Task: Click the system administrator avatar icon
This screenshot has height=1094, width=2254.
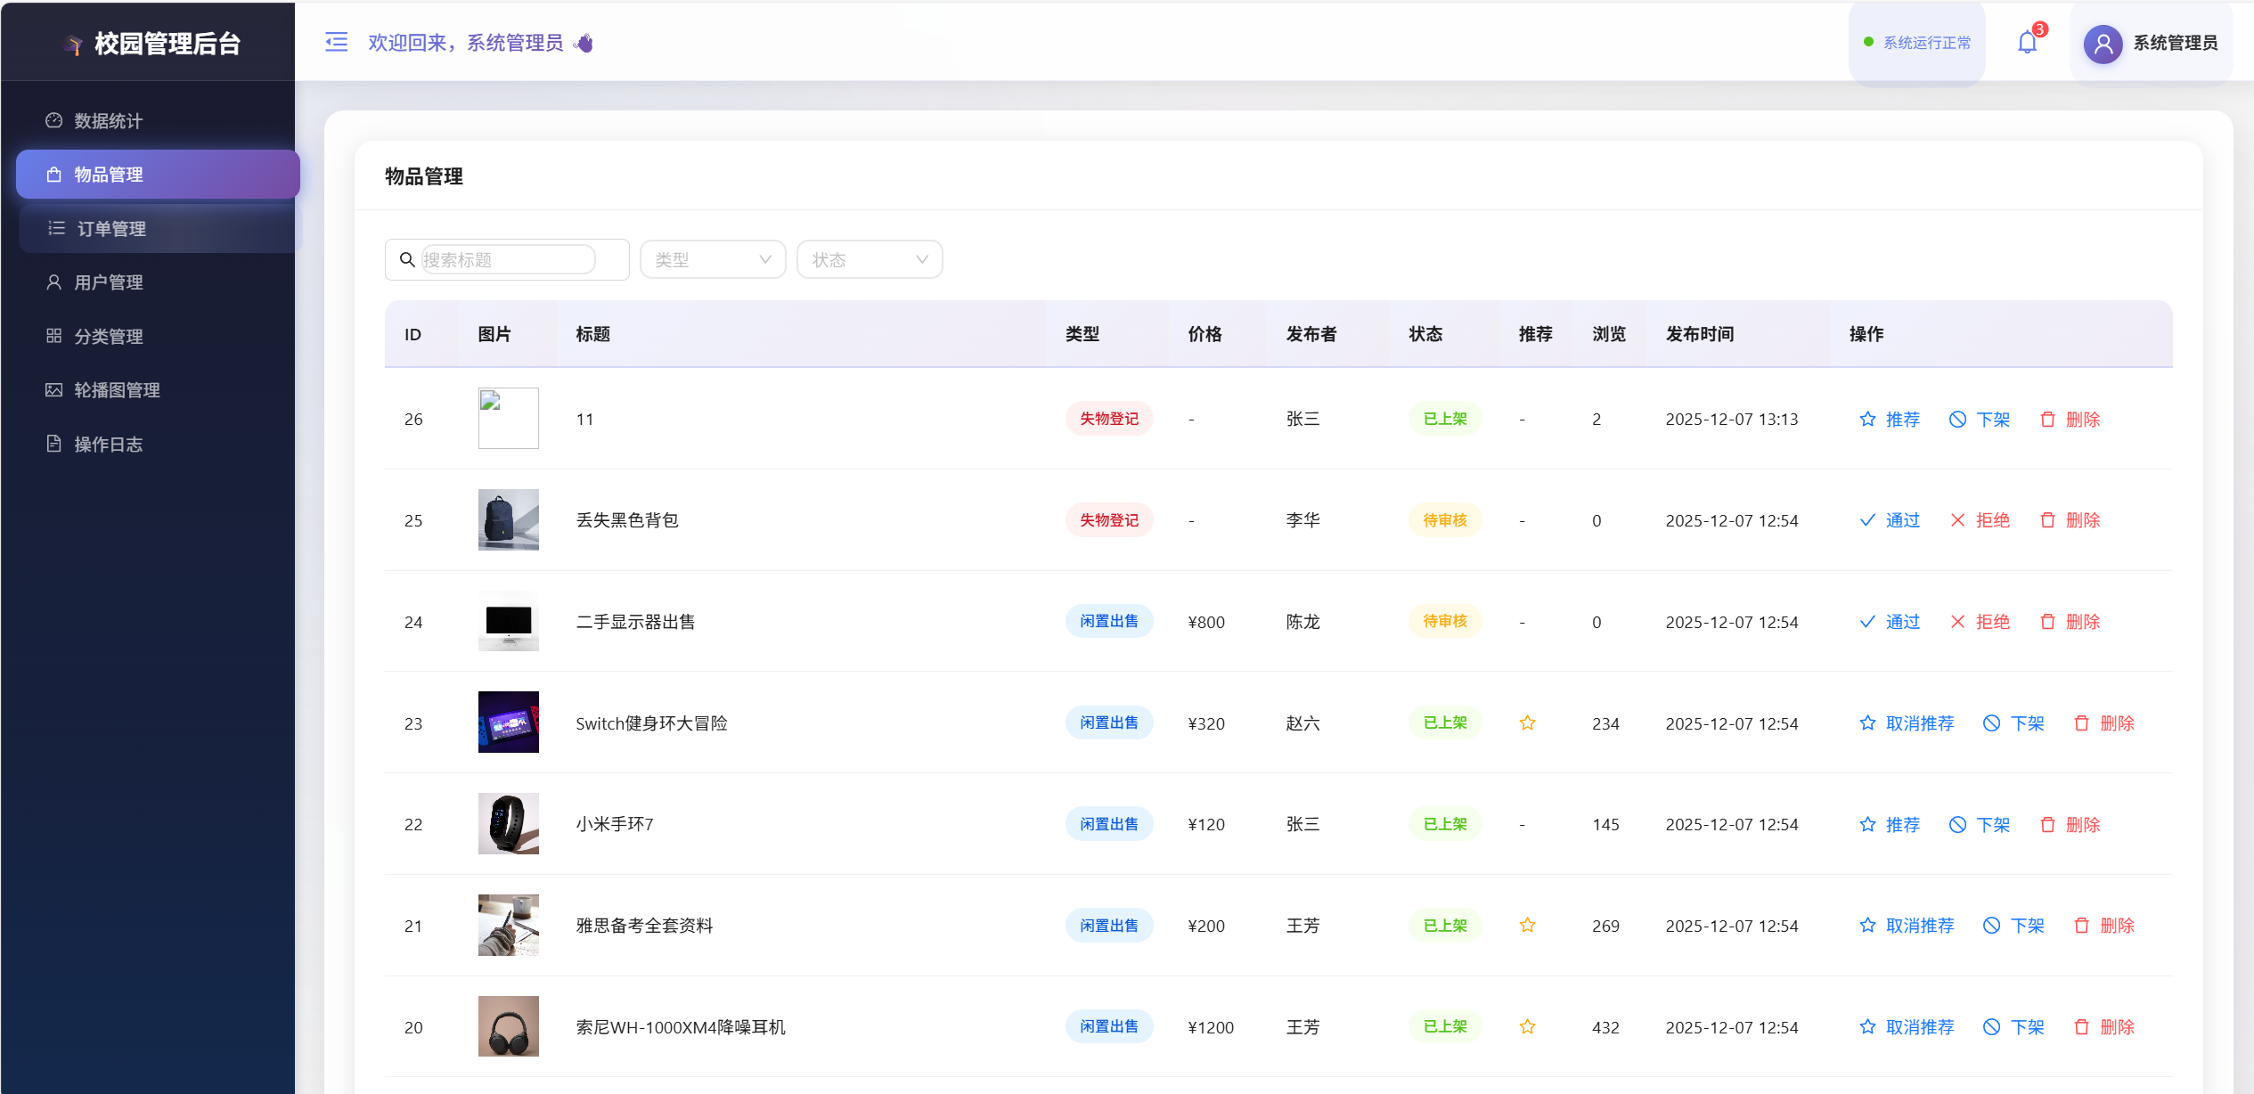Action: pyautogui.click(x=2103, y=43)
